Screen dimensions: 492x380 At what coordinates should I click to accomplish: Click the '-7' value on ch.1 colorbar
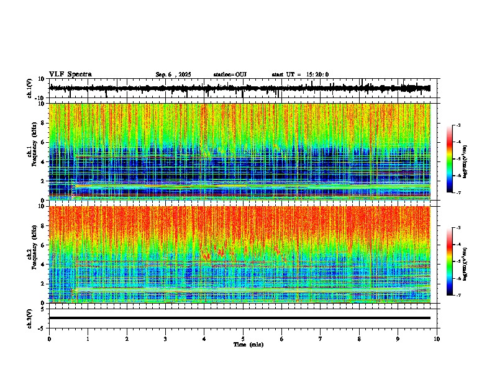[x=458, y=192]
